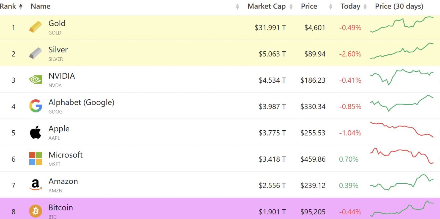
Task: View Apple 30-day price sparkline
Action: point(402,129)
